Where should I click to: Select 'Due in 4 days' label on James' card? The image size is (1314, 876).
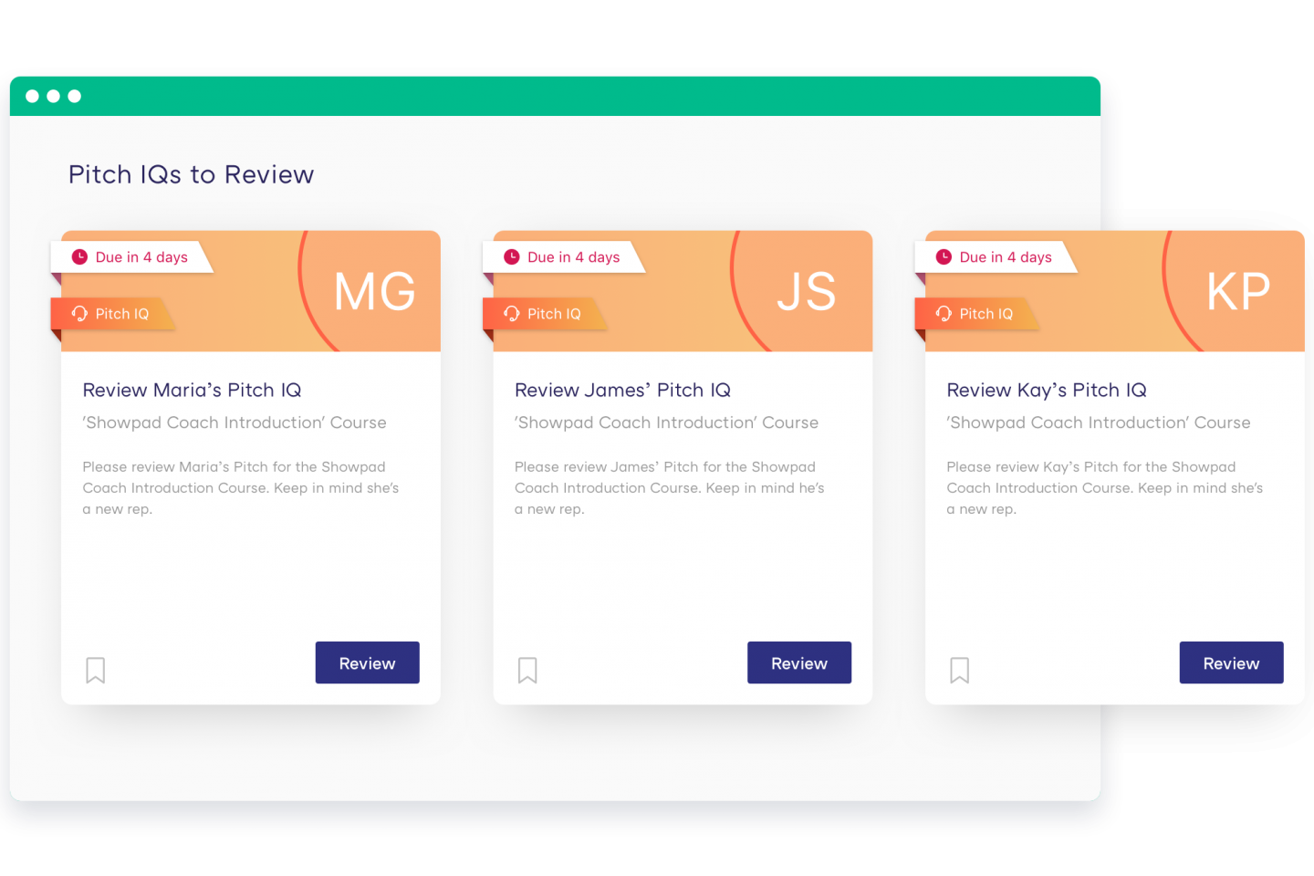(574, 257)
